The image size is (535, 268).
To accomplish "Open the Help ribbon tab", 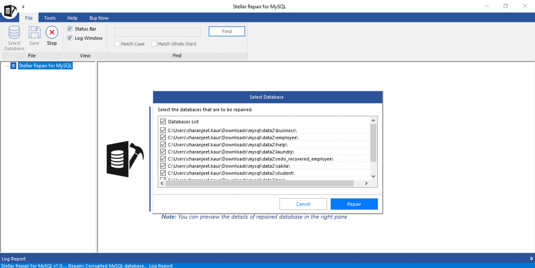I will coord(72,18).
